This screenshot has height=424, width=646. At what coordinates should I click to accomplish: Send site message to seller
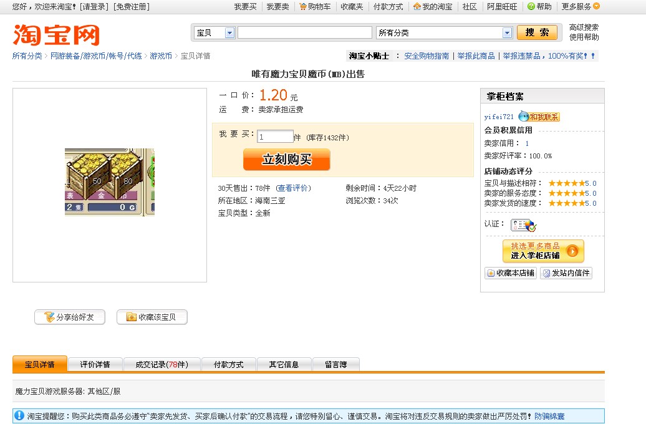(566, 273)
